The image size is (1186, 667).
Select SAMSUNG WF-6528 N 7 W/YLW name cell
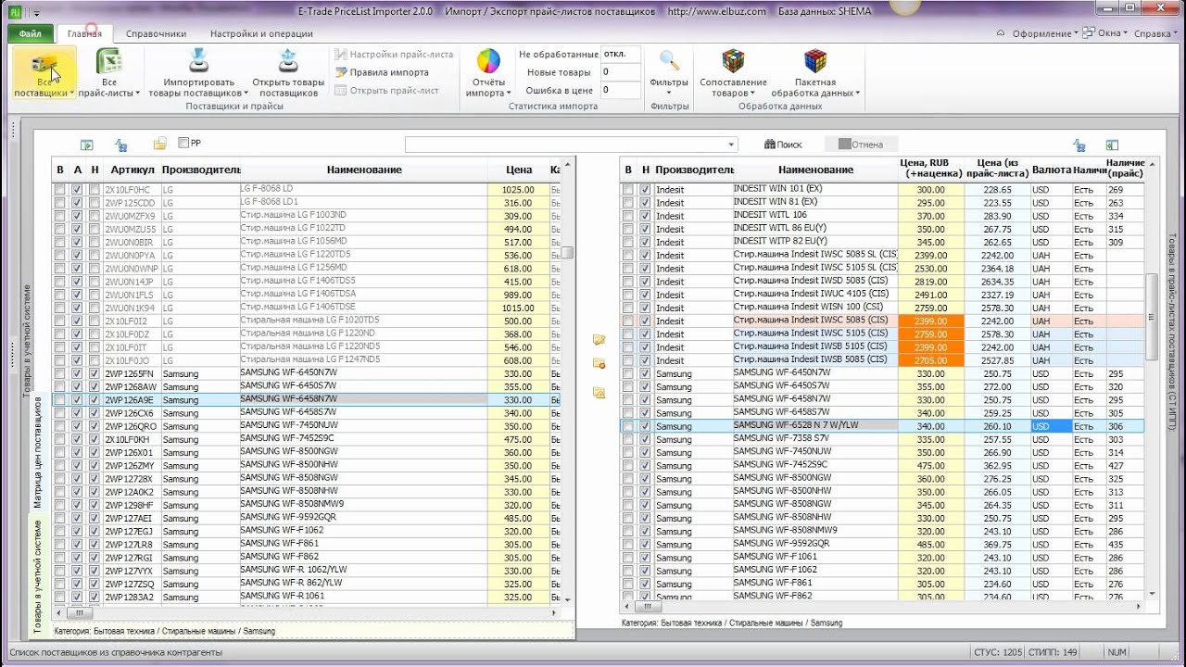click(x=814, y=426)
